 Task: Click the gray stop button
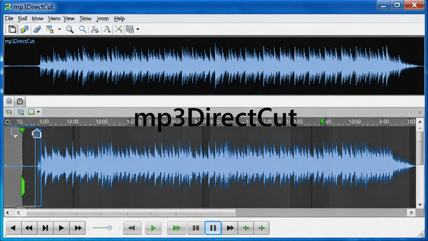196,228
